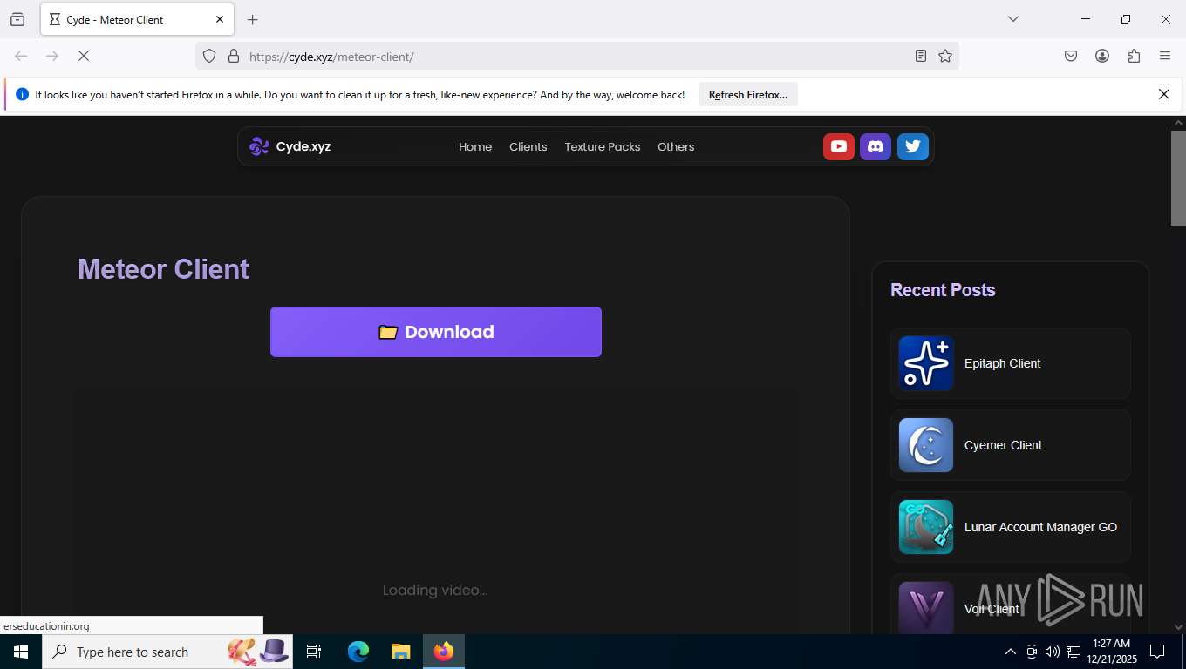View site security lock info

coord(233,56)
